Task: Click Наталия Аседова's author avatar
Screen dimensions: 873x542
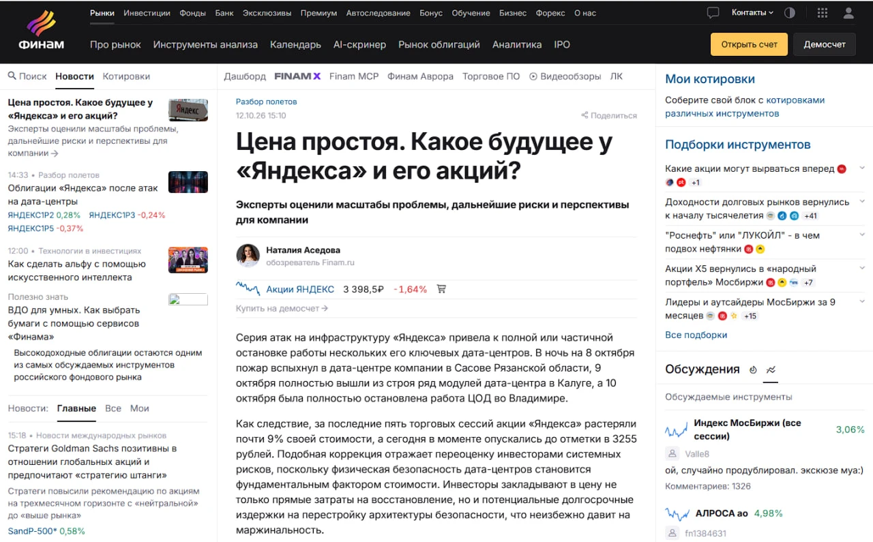Action: pos(248,255)
